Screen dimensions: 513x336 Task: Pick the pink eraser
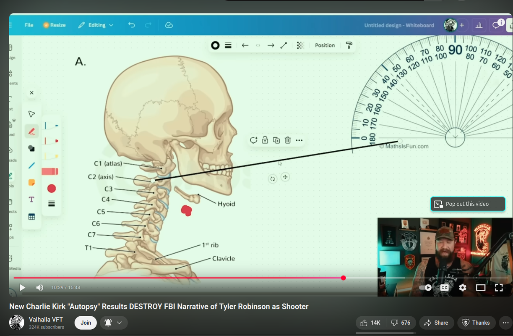coord(50,171)
